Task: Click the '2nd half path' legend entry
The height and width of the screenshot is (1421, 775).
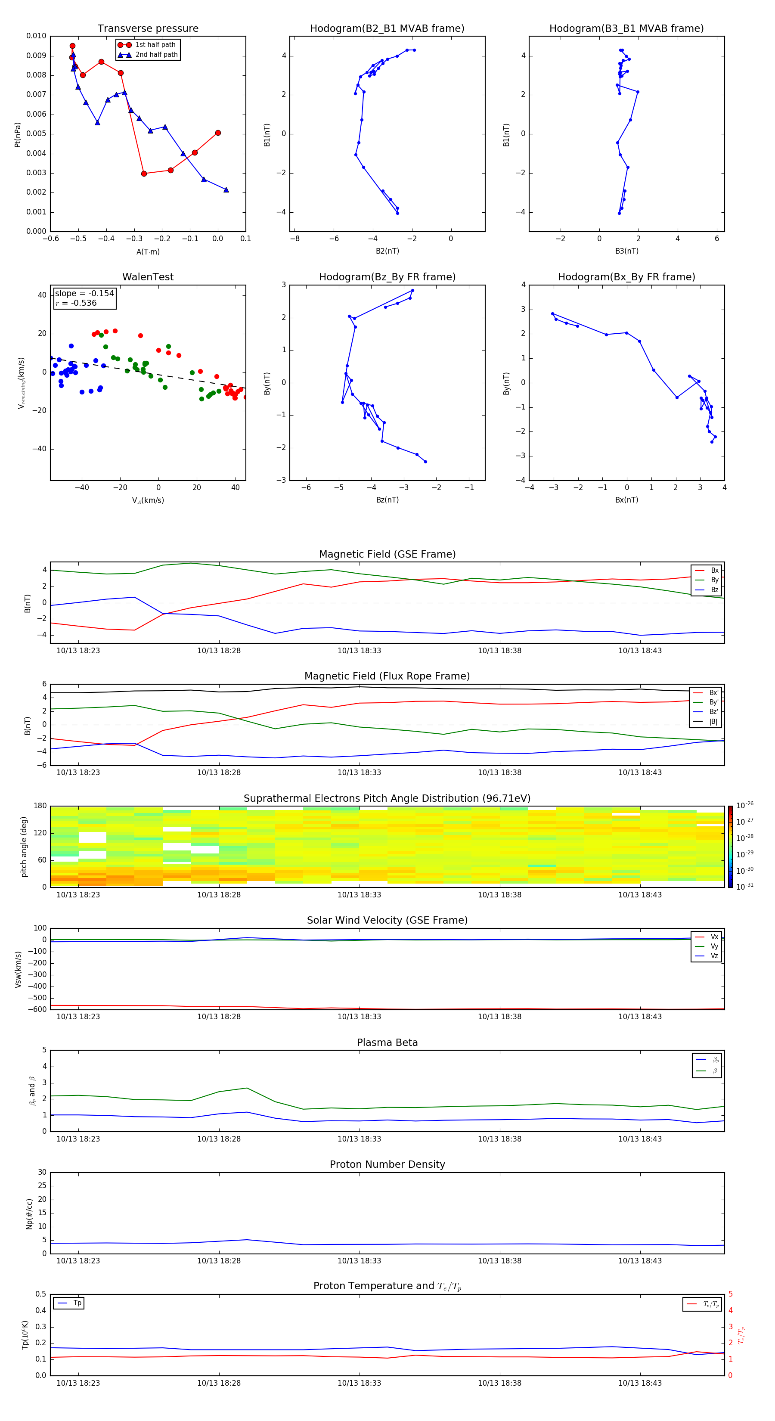Action: click(x=148, y=55)
